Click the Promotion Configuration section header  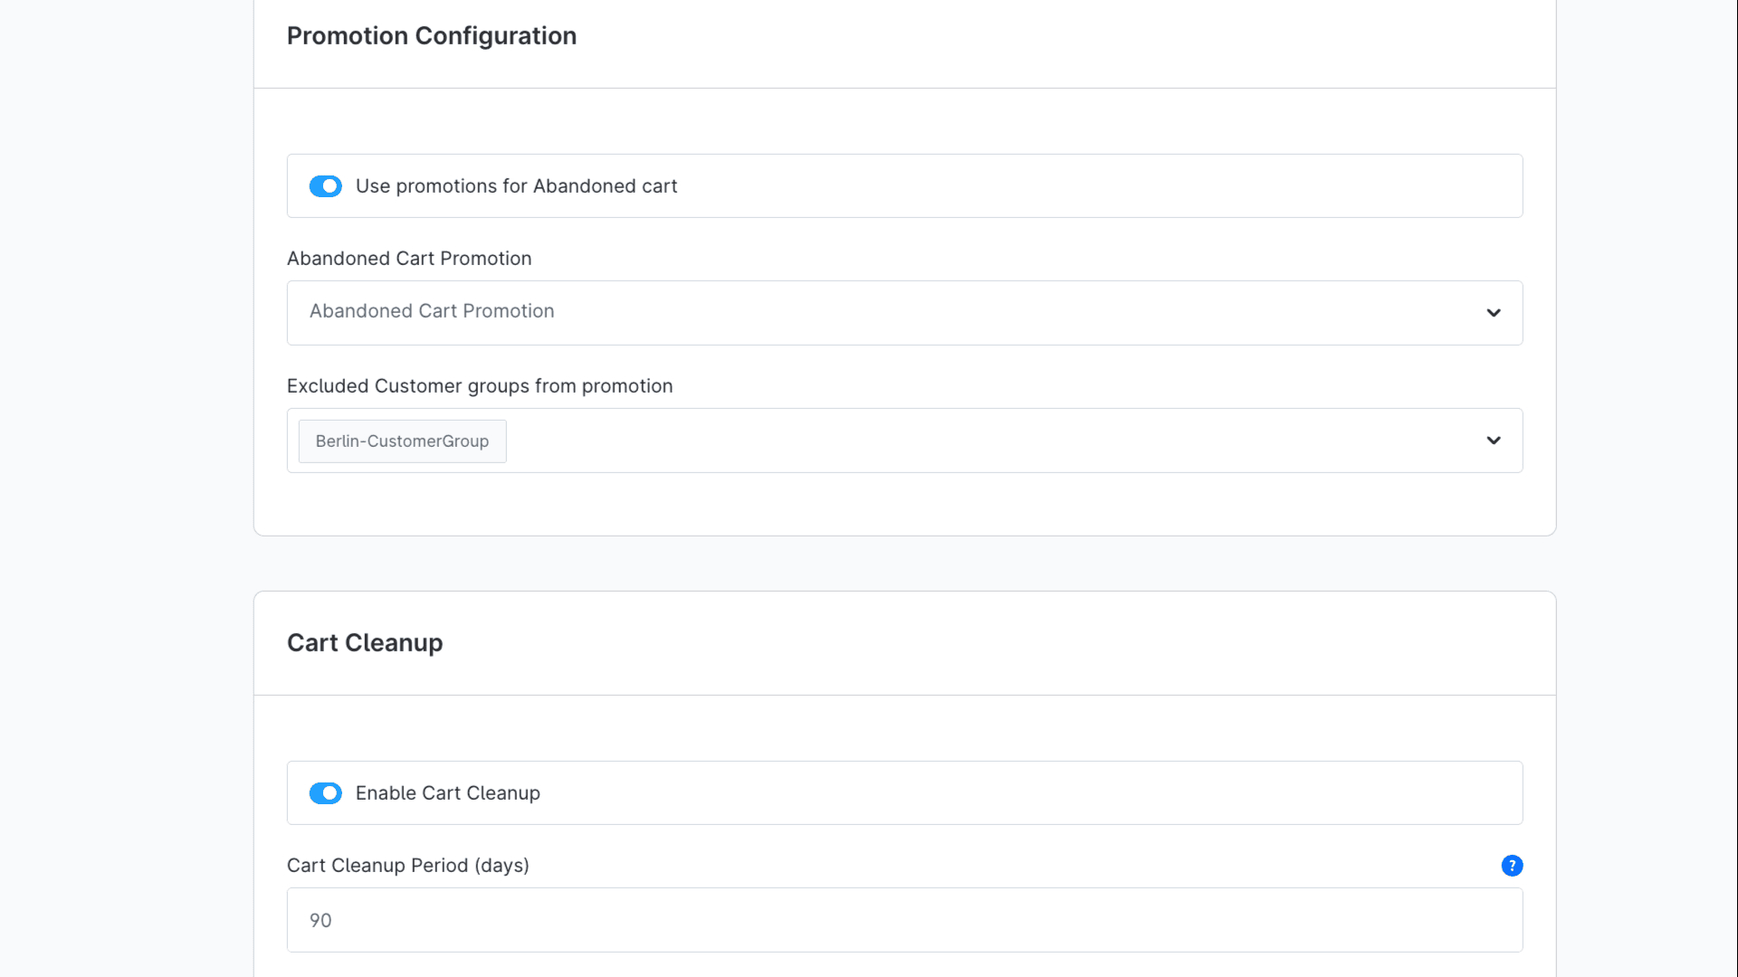coord(432,36)
